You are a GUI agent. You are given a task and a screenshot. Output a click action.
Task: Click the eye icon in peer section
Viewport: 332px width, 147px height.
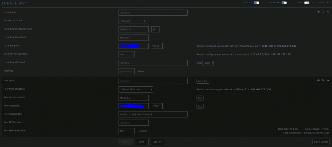click(318, 80)
